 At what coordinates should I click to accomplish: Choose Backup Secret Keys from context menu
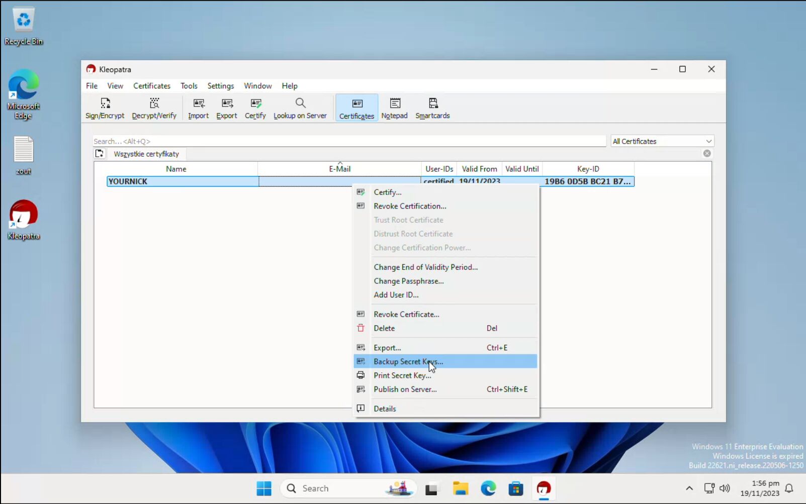click(x=408, y=362)
